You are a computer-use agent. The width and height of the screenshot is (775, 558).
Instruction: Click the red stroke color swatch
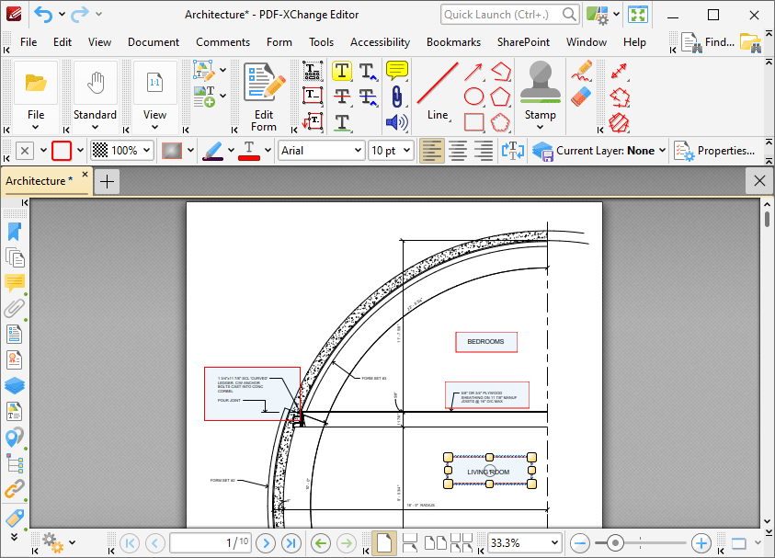pos(62,150)
